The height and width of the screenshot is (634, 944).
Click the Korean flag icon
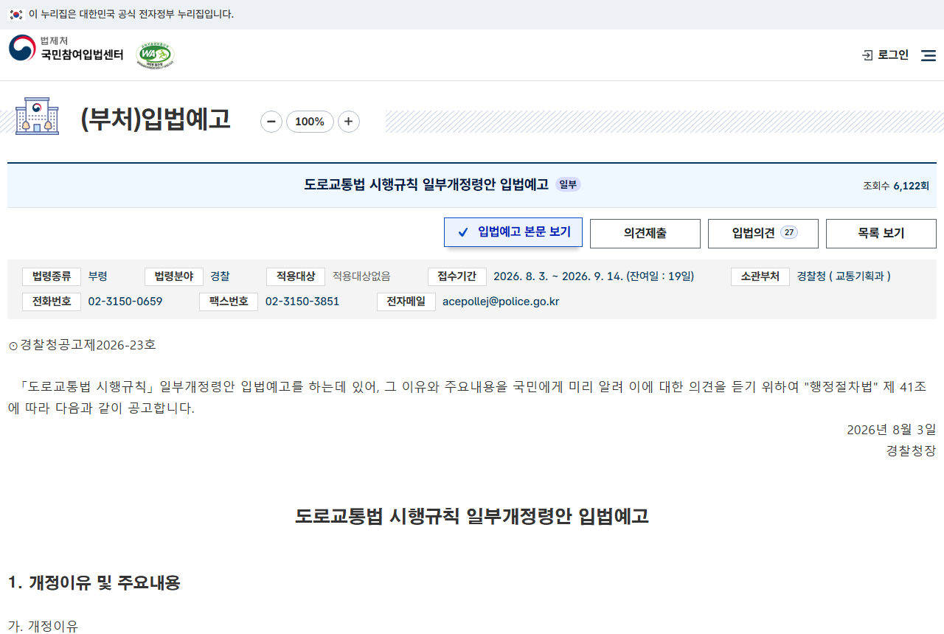16,14
